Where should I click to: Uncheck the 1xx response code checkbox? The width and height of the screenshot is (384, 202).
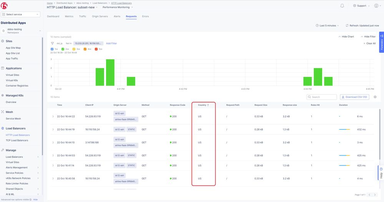(52, 49)
